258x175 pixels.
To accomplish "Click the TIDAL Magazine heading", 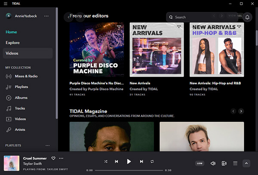I will click(x=88, y=111).
